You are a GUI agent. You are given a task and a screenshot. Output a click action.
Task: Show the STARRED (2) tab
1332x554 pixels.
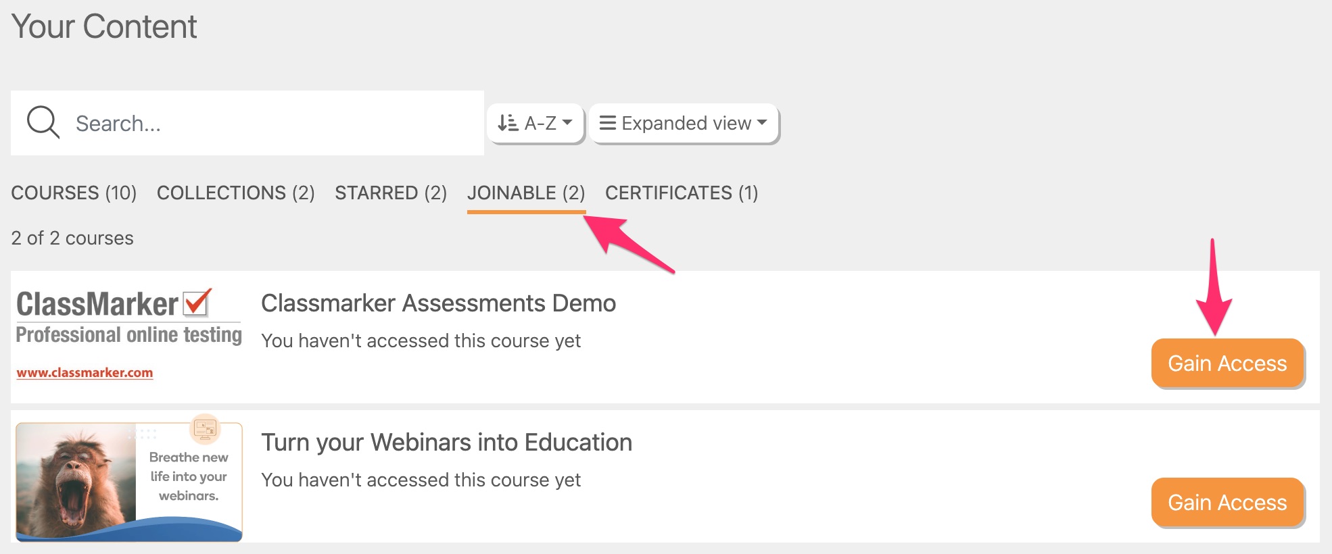coord(391,193)
